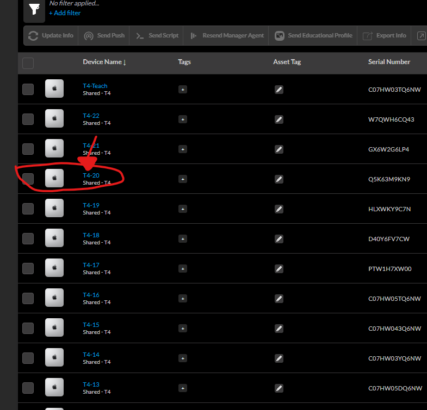Open the T4-20 device link
Viewport: 427px width, 410px height.
point(91,175)
